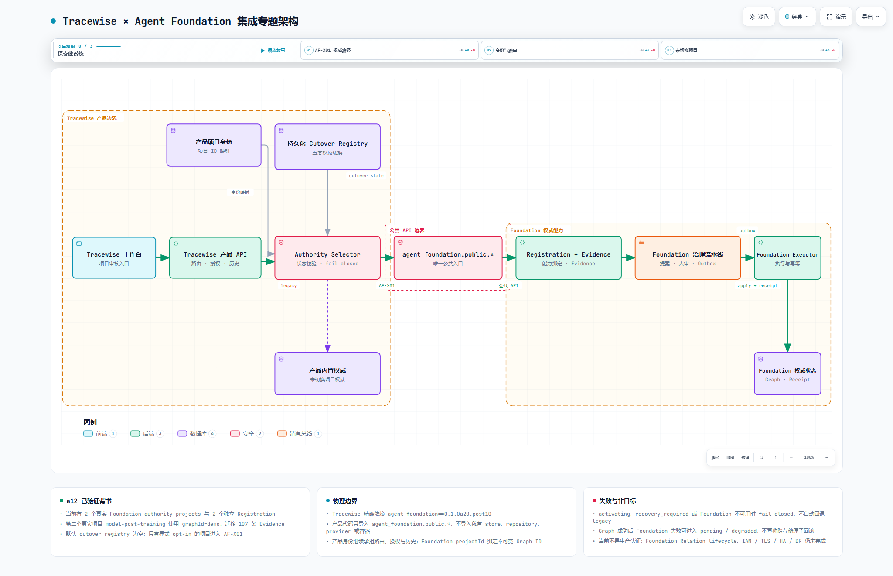This screenshot has height=576, width=893.
Task: Click the code icon in Foundation Executor node
Action: tap(761, 243)
